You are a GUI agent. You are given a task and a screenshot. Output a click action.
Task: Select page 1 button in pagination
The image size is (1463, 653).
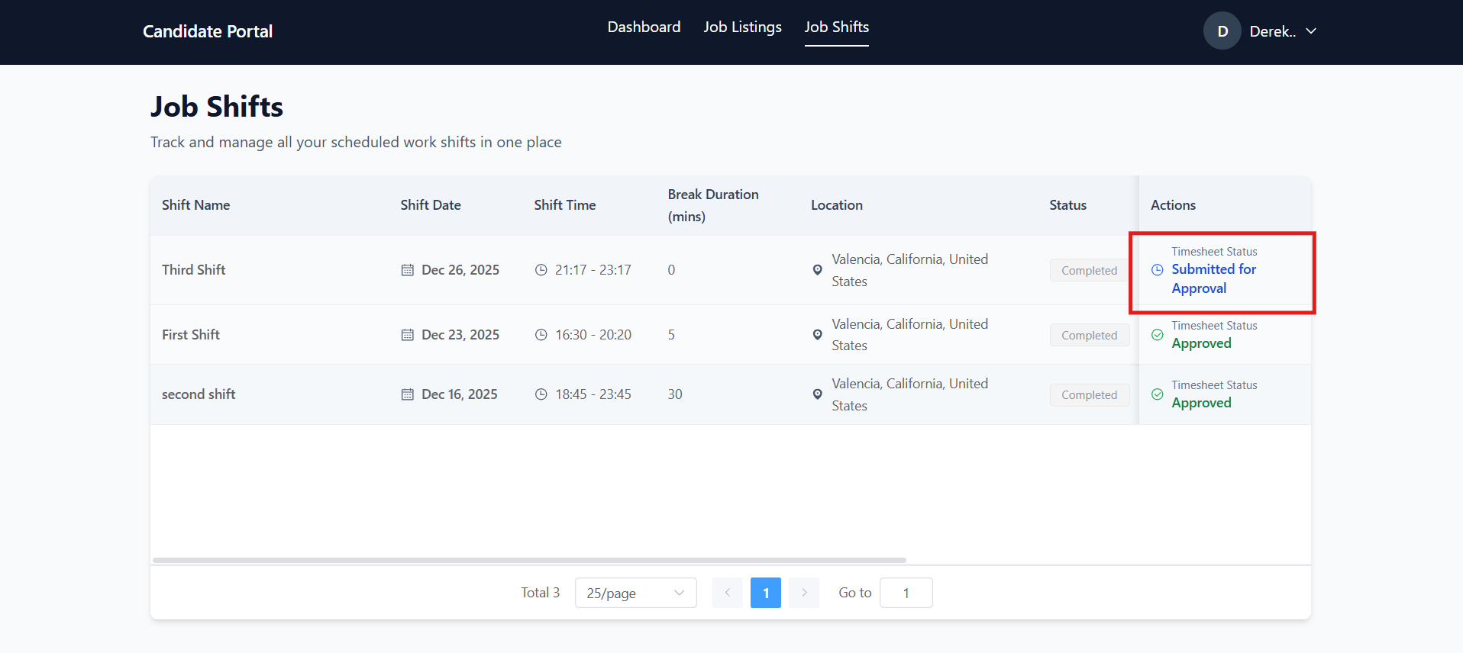point(766,593)
